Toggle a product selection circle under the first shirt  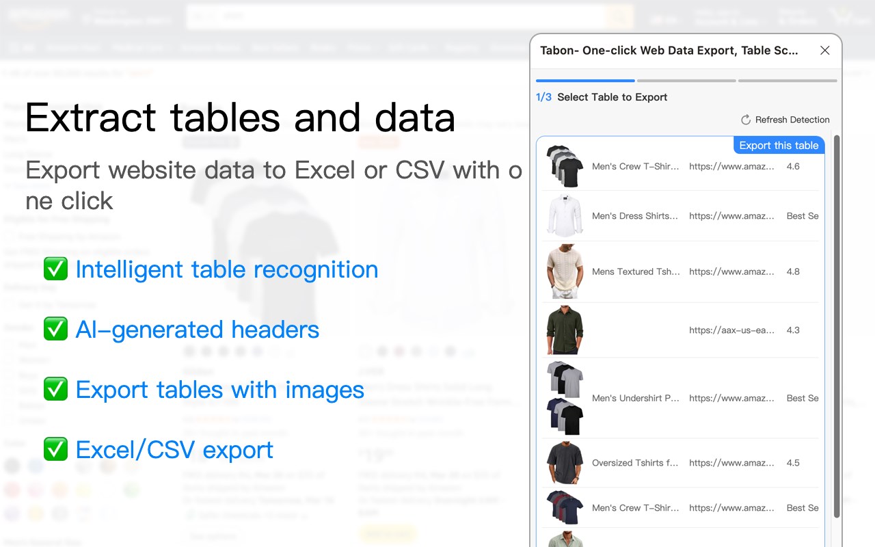(x=189, y=351)
